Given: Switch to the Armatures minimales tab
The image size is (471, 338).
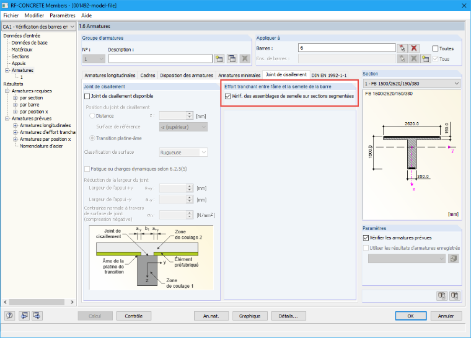Looking at the screenshot, I should pyautogui.click(x=239, y=75).
